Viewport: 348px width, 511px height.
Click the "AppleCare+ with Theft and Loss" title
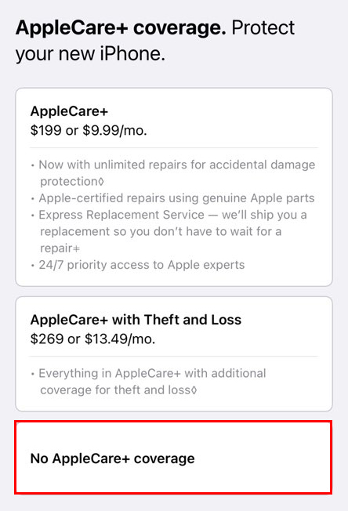(x=136, y=320)
